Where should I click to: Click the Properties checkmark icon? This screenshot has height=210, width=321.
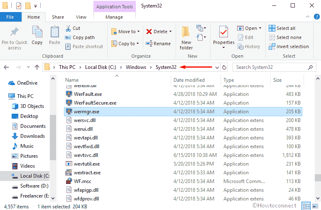coord(223,32)
